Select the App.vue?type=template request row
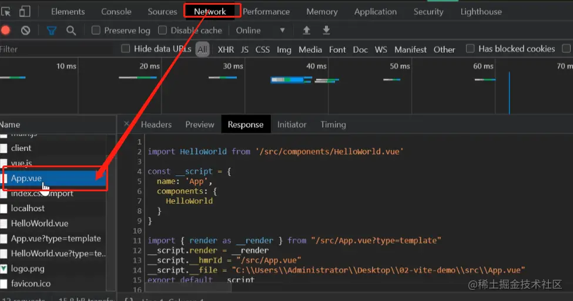 pos(53,238)
